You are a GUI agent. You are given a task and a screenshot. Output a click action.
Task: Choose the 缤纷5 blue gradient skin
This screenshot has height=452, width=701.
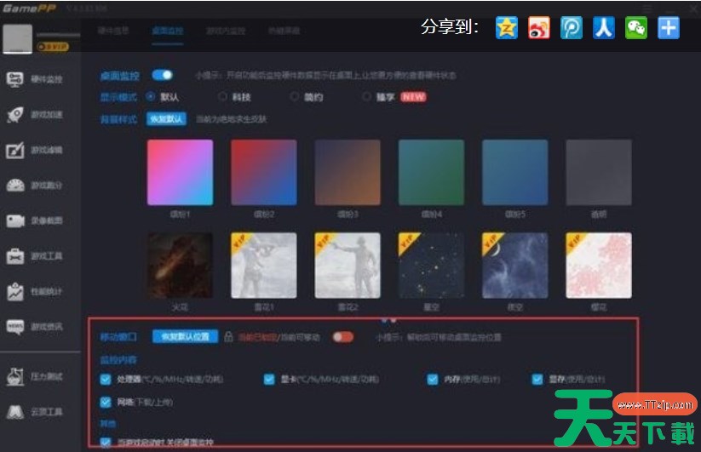(515, 173)
